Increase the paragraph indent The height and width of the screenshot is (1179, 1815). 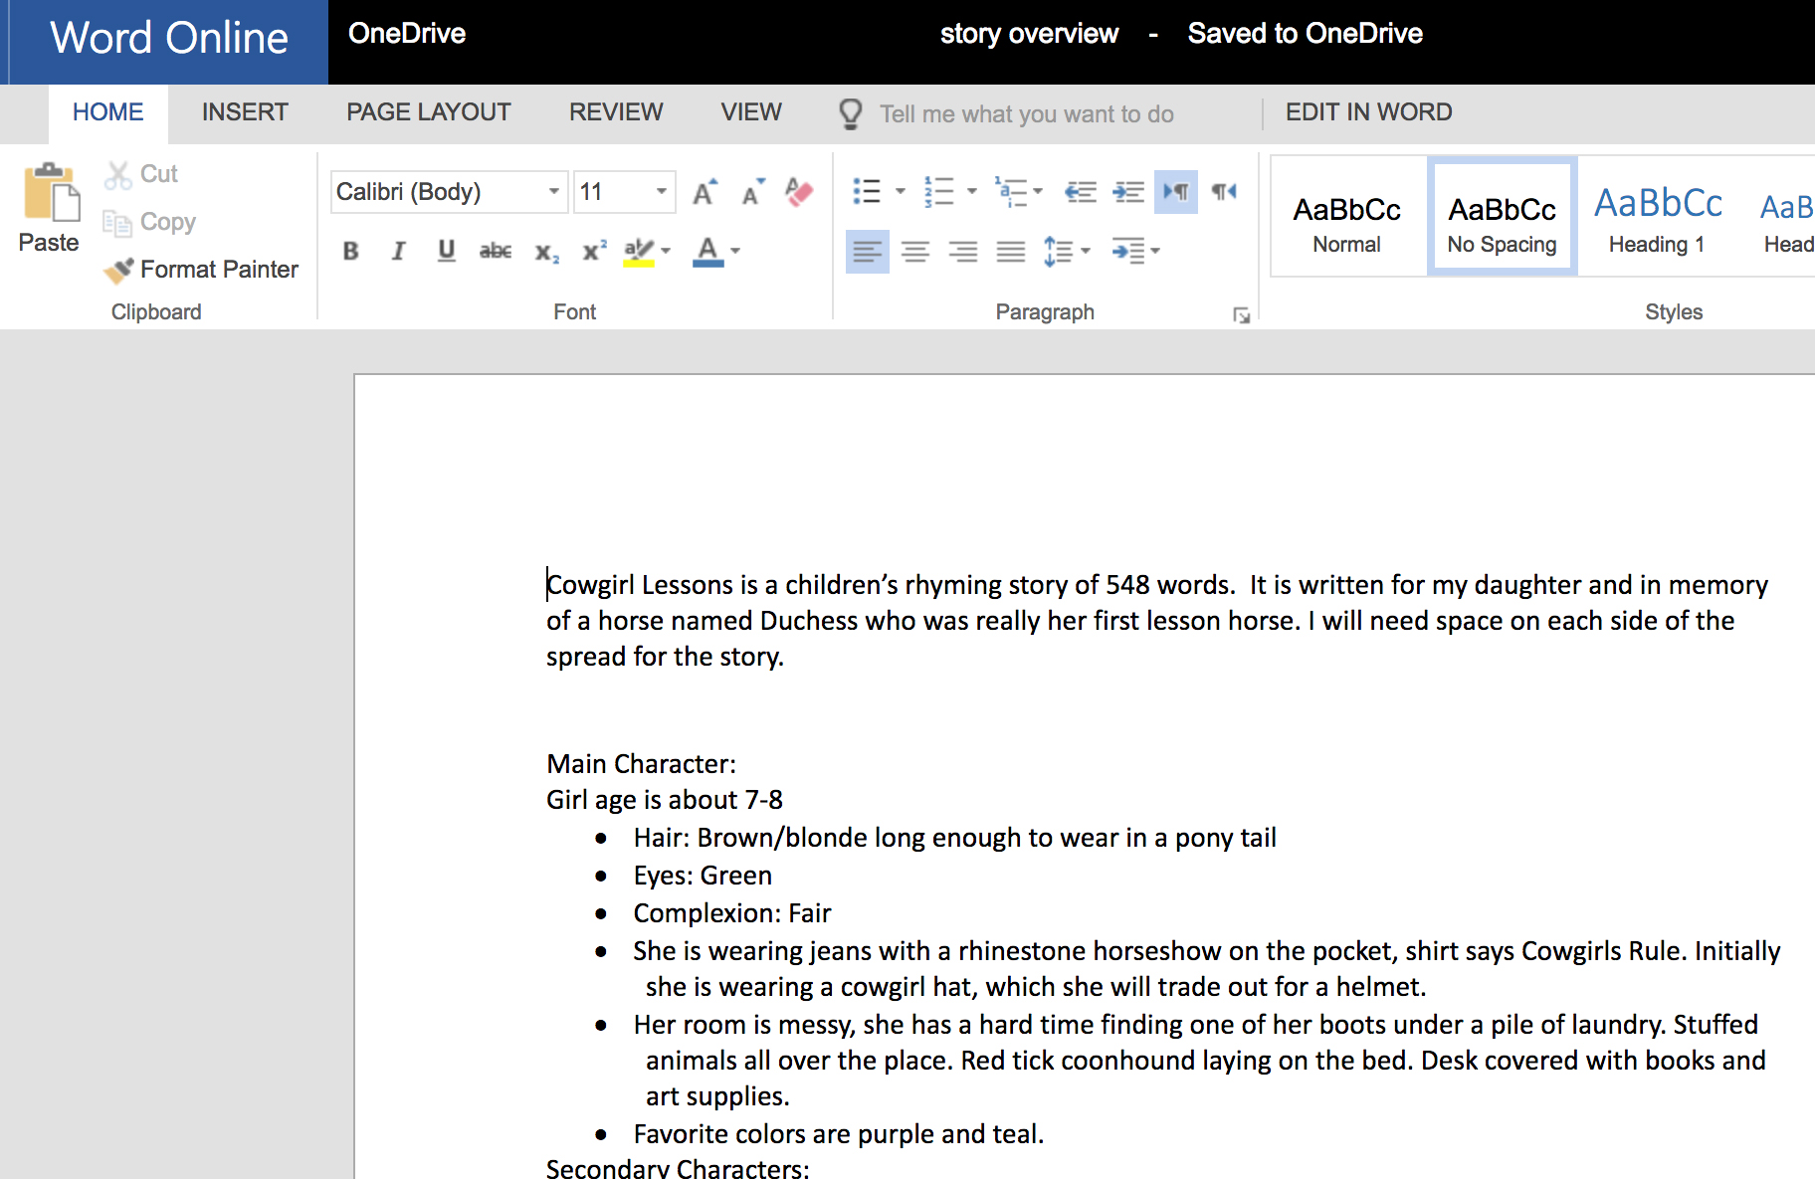[1128, 191]
